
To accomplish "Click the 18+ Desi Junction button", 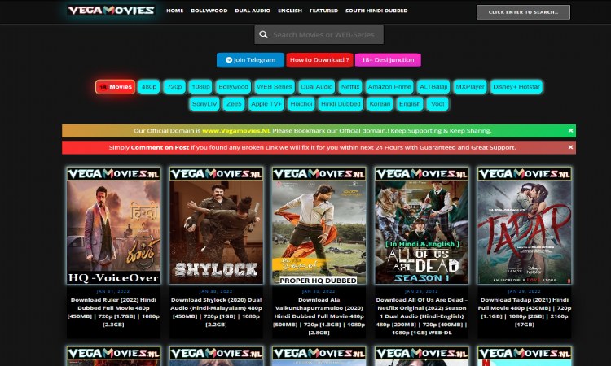I will coord(388,60).
